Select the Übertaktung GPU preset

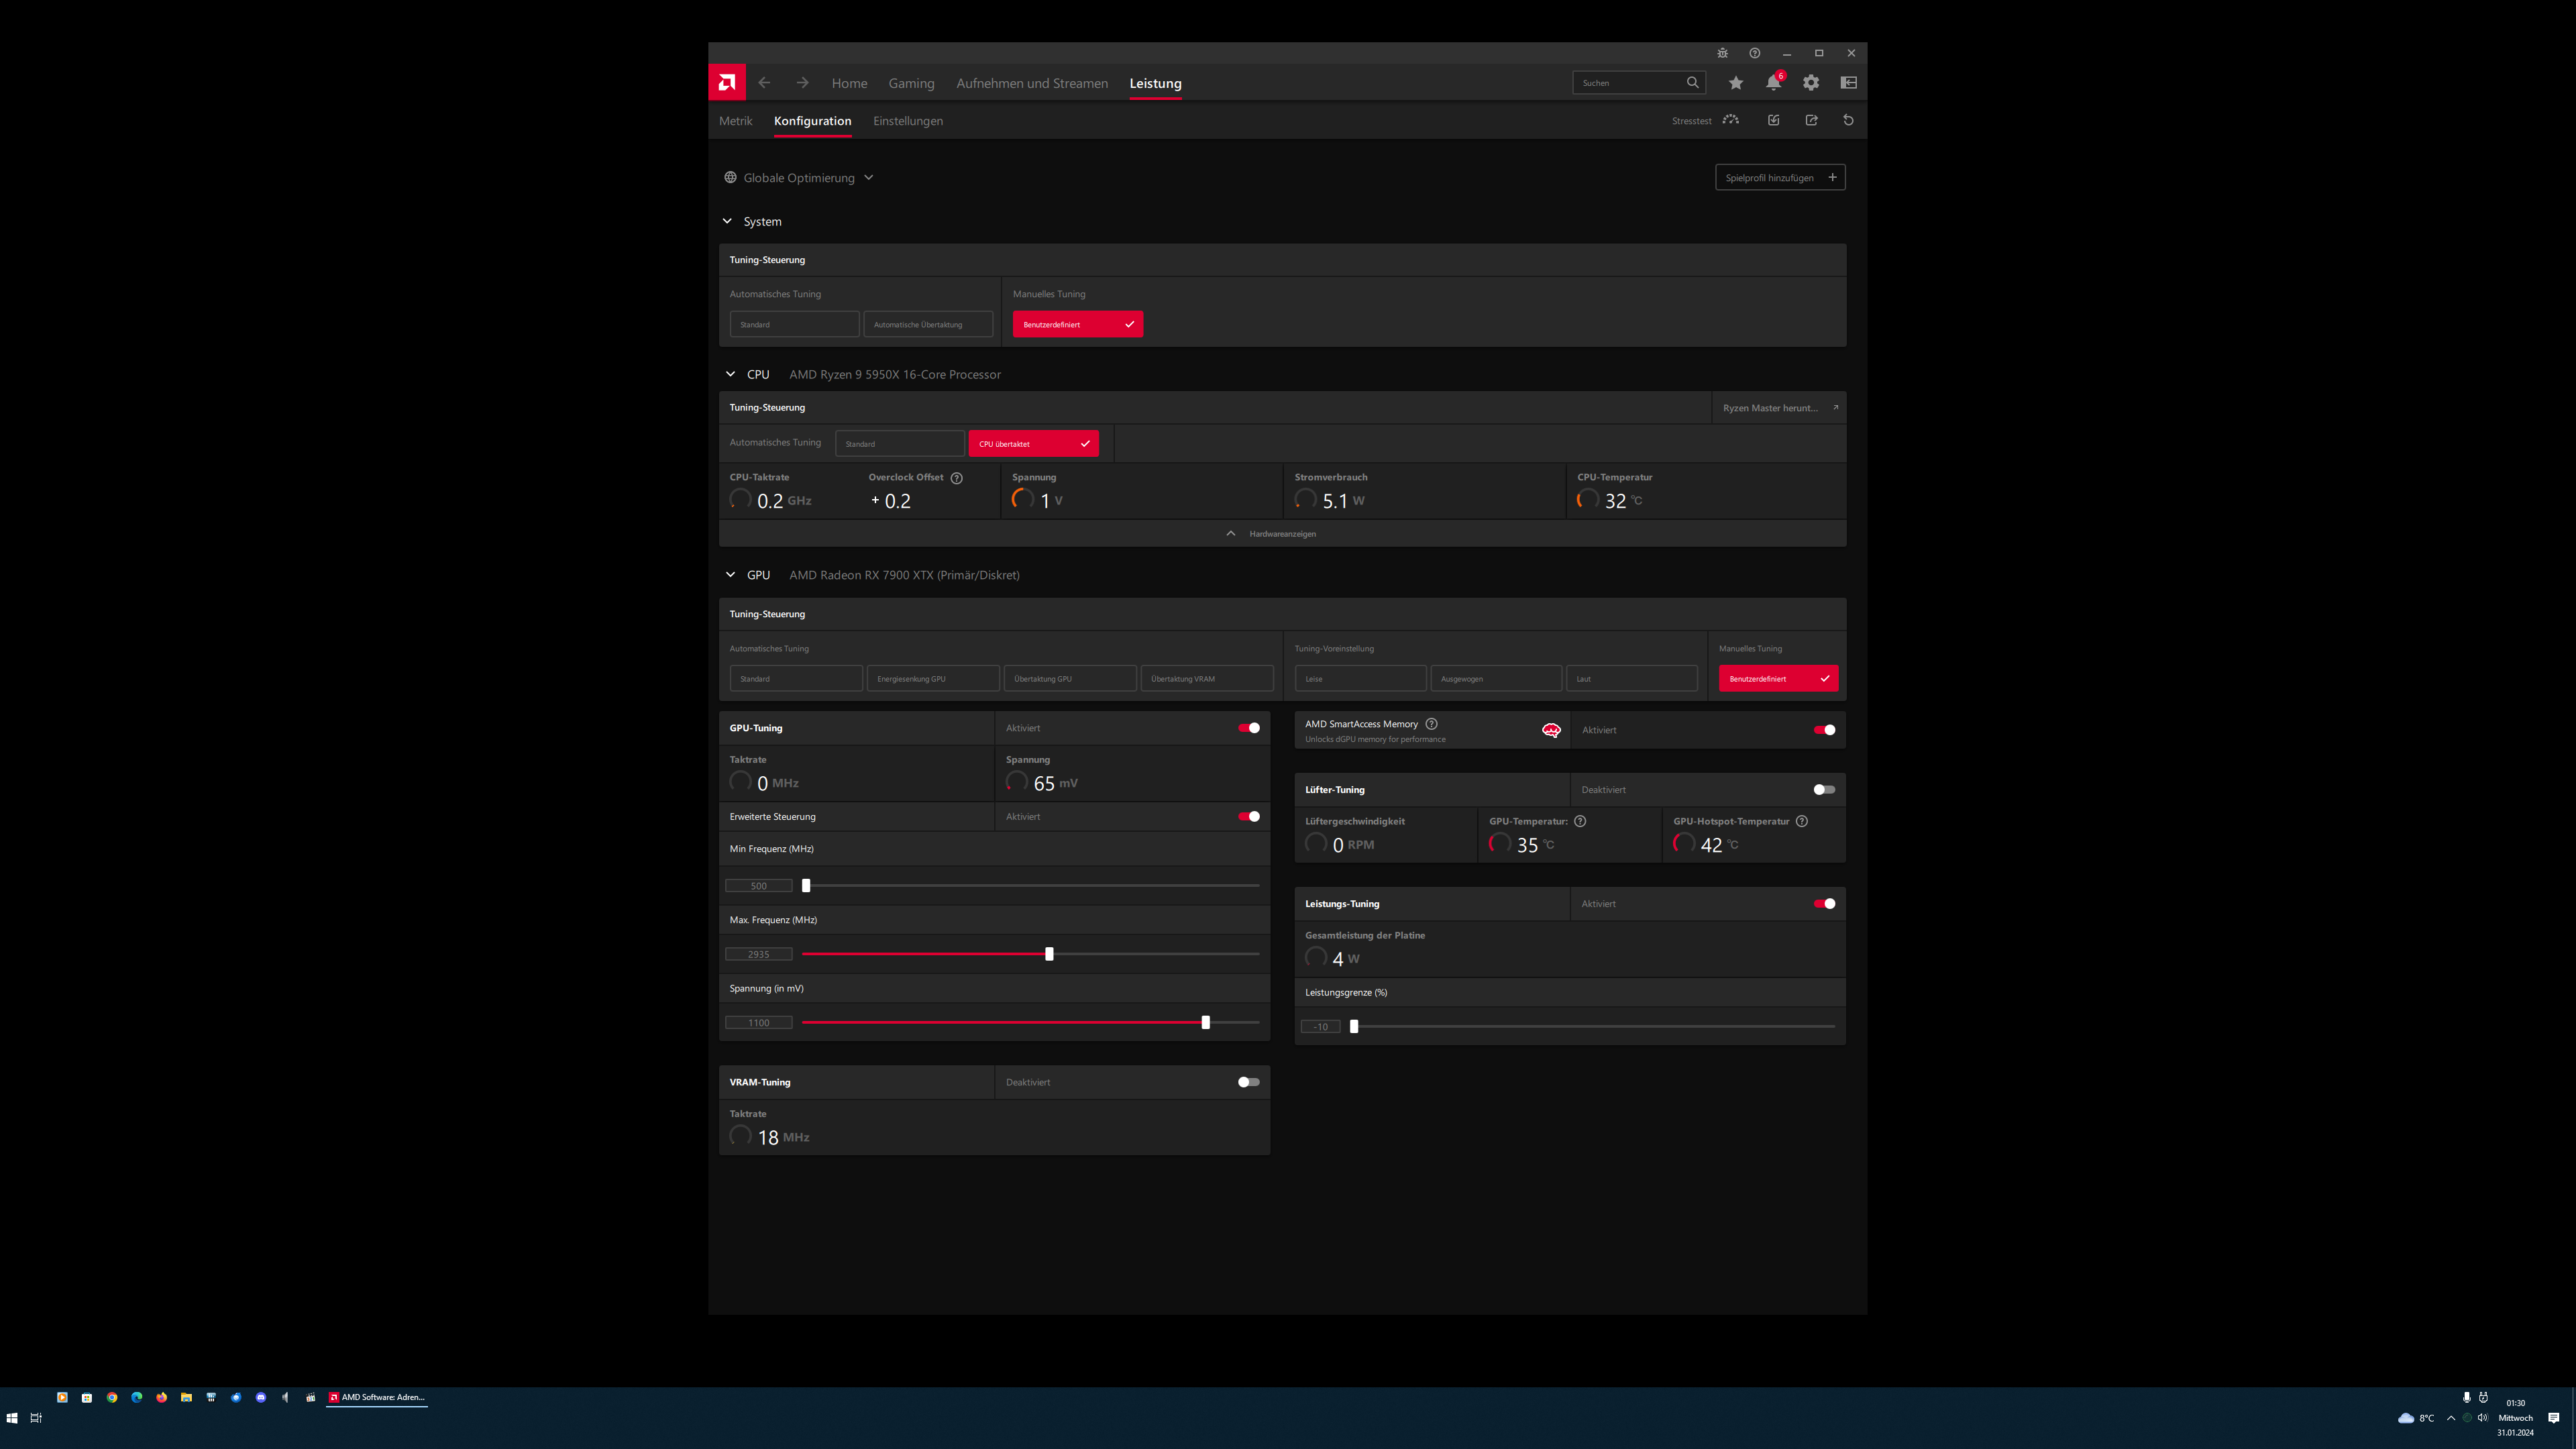tap(1069, 679)
